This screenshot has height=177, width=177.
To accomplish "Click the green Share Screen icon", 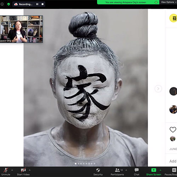I will pos(154,170).
